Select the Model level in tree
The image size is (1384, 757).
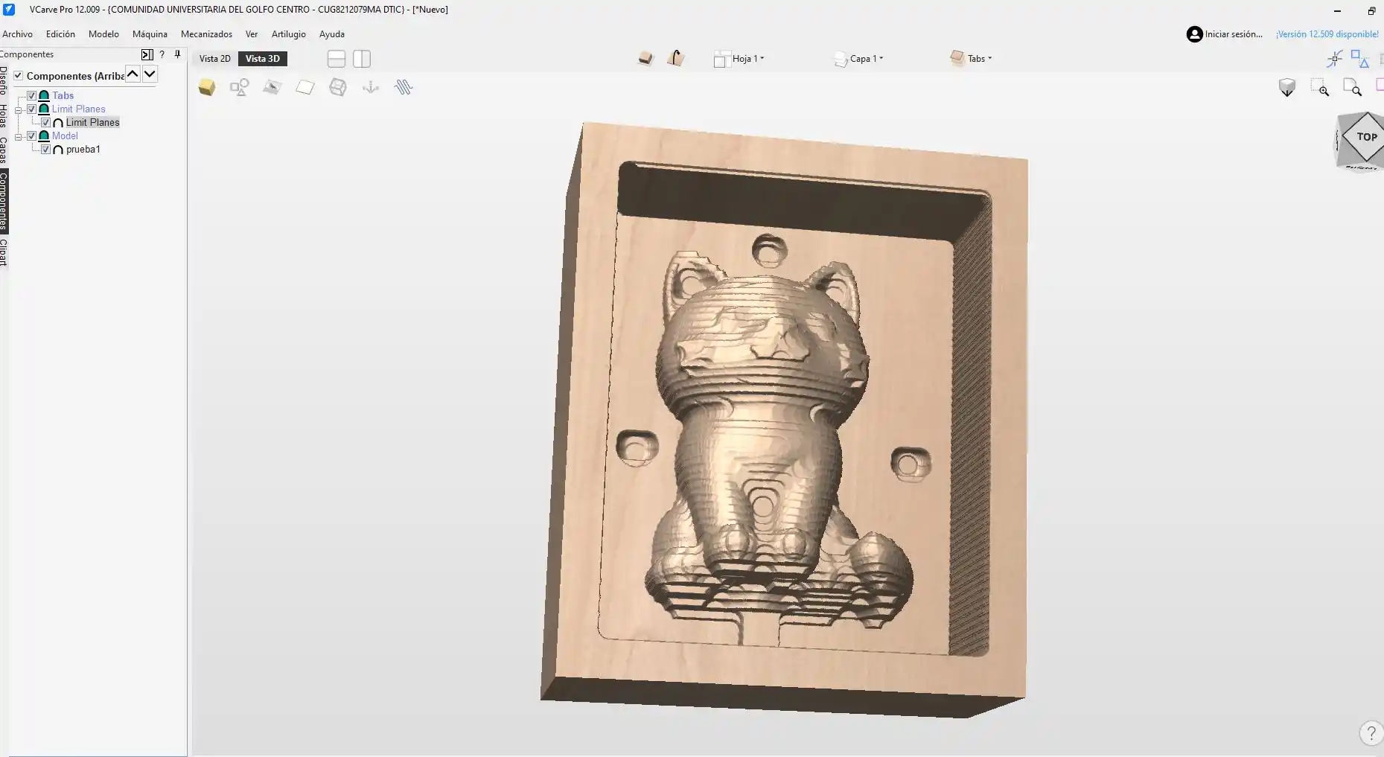point(65,136)
